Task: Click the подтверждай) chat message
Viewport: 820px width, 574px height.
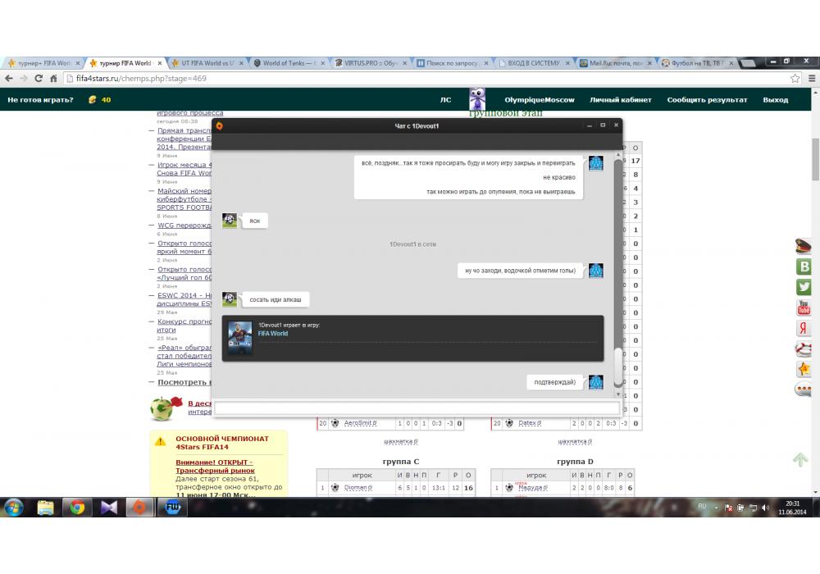Action: (x=555, y=383)
